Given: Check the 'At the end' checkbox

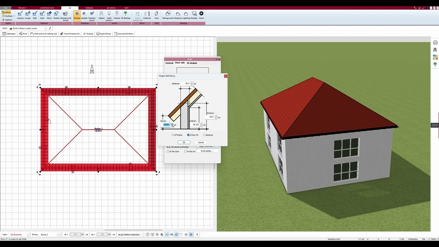Looking at the screenshot, I should pyautogui.click(x=190, y=151).
